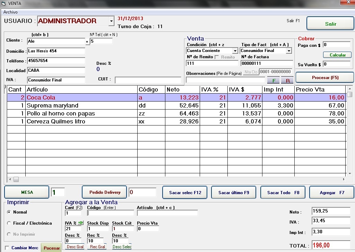Select the Pollo al horno con papas row
355x252 pixels.
(176, 113)
